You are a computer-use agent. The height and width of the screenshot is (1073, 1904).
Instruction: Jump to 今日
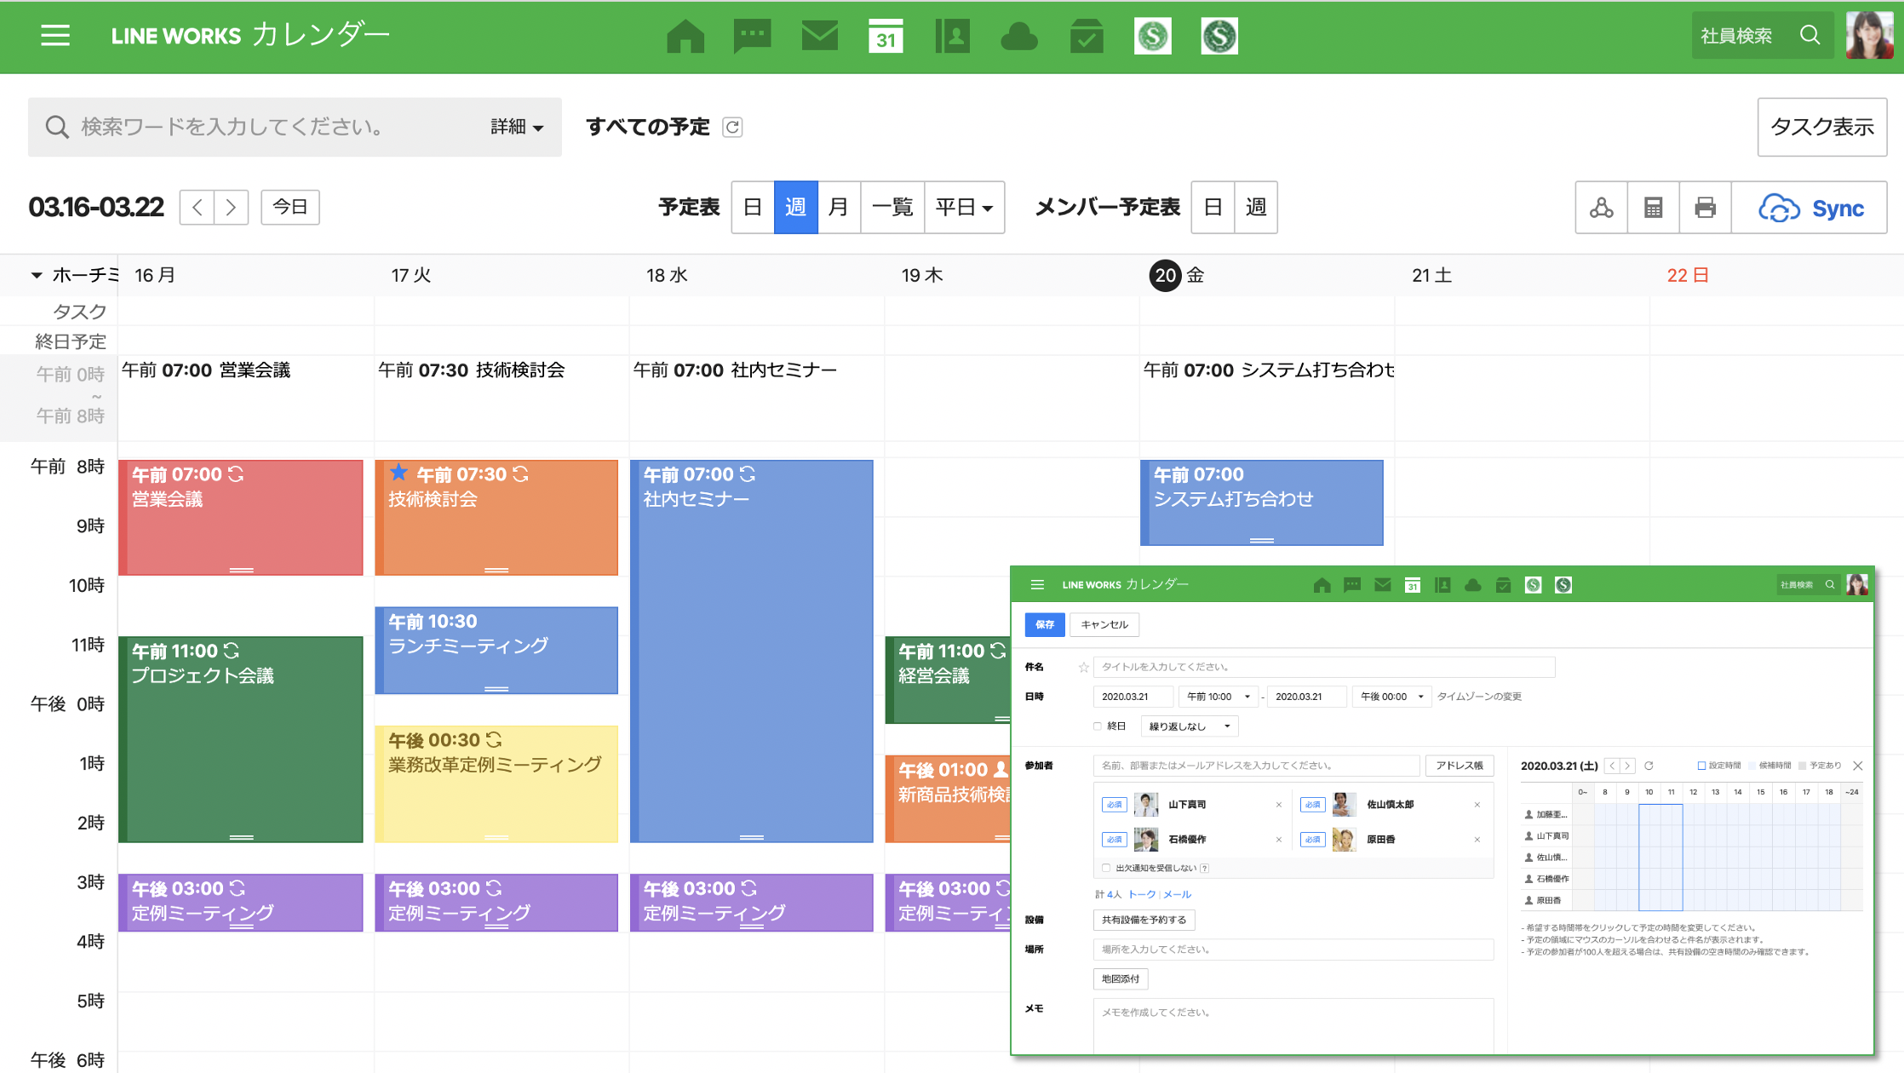click(x=290, y=207)
